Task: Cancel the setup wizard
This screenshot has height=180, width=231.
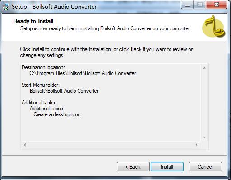Action: click(x=205, y=167)
